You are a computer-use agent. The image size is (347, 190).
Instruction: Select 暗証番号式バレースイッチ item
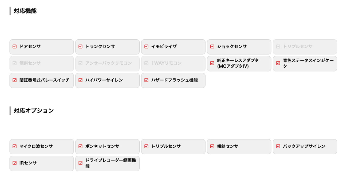tap(42, 80)
